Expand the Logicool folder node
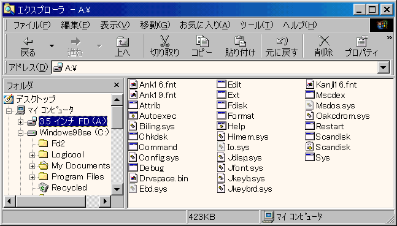Viewport: 397px width, 226px height. coord(32,155)
